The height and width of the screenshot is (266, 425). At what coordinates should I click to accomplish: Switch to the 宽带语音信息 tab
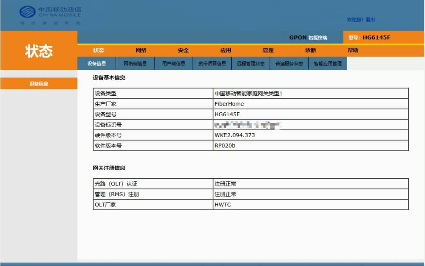pyautogui.click(x=212, y=63)
